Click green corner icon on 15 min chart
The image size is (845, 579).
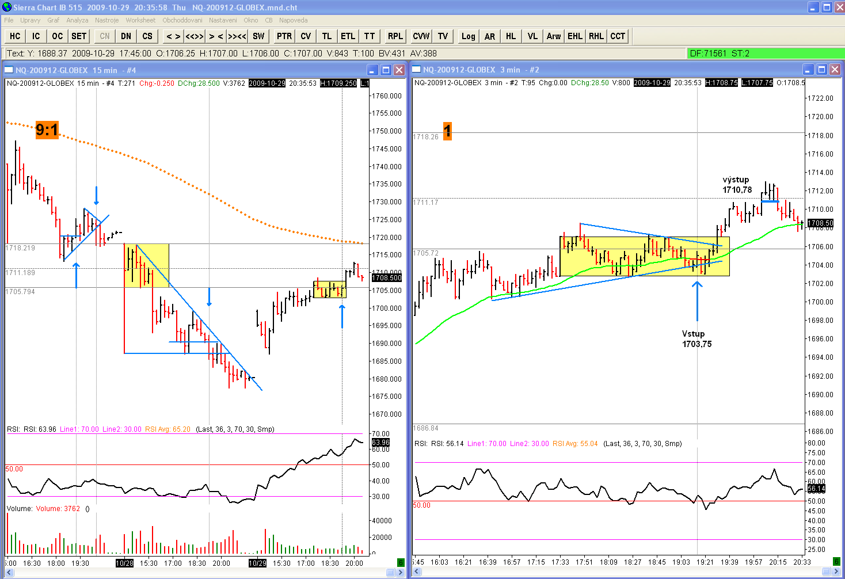(401, 562)
